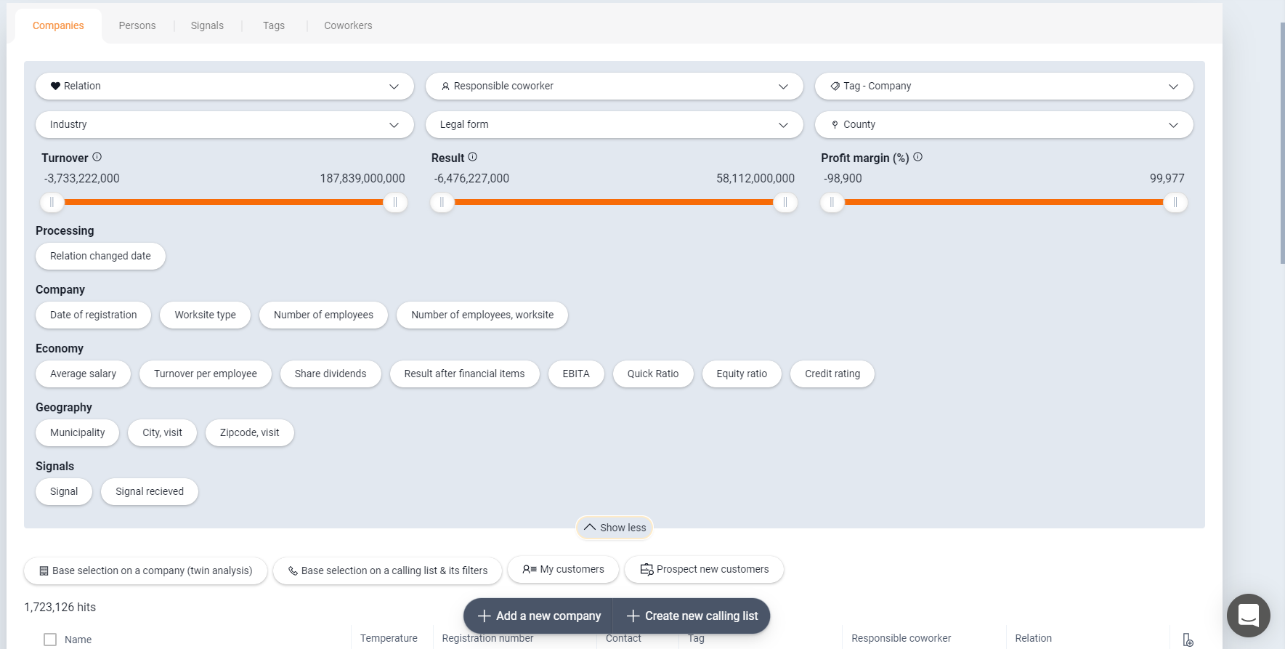
Task: Click the My customers button
Action: 563,570
